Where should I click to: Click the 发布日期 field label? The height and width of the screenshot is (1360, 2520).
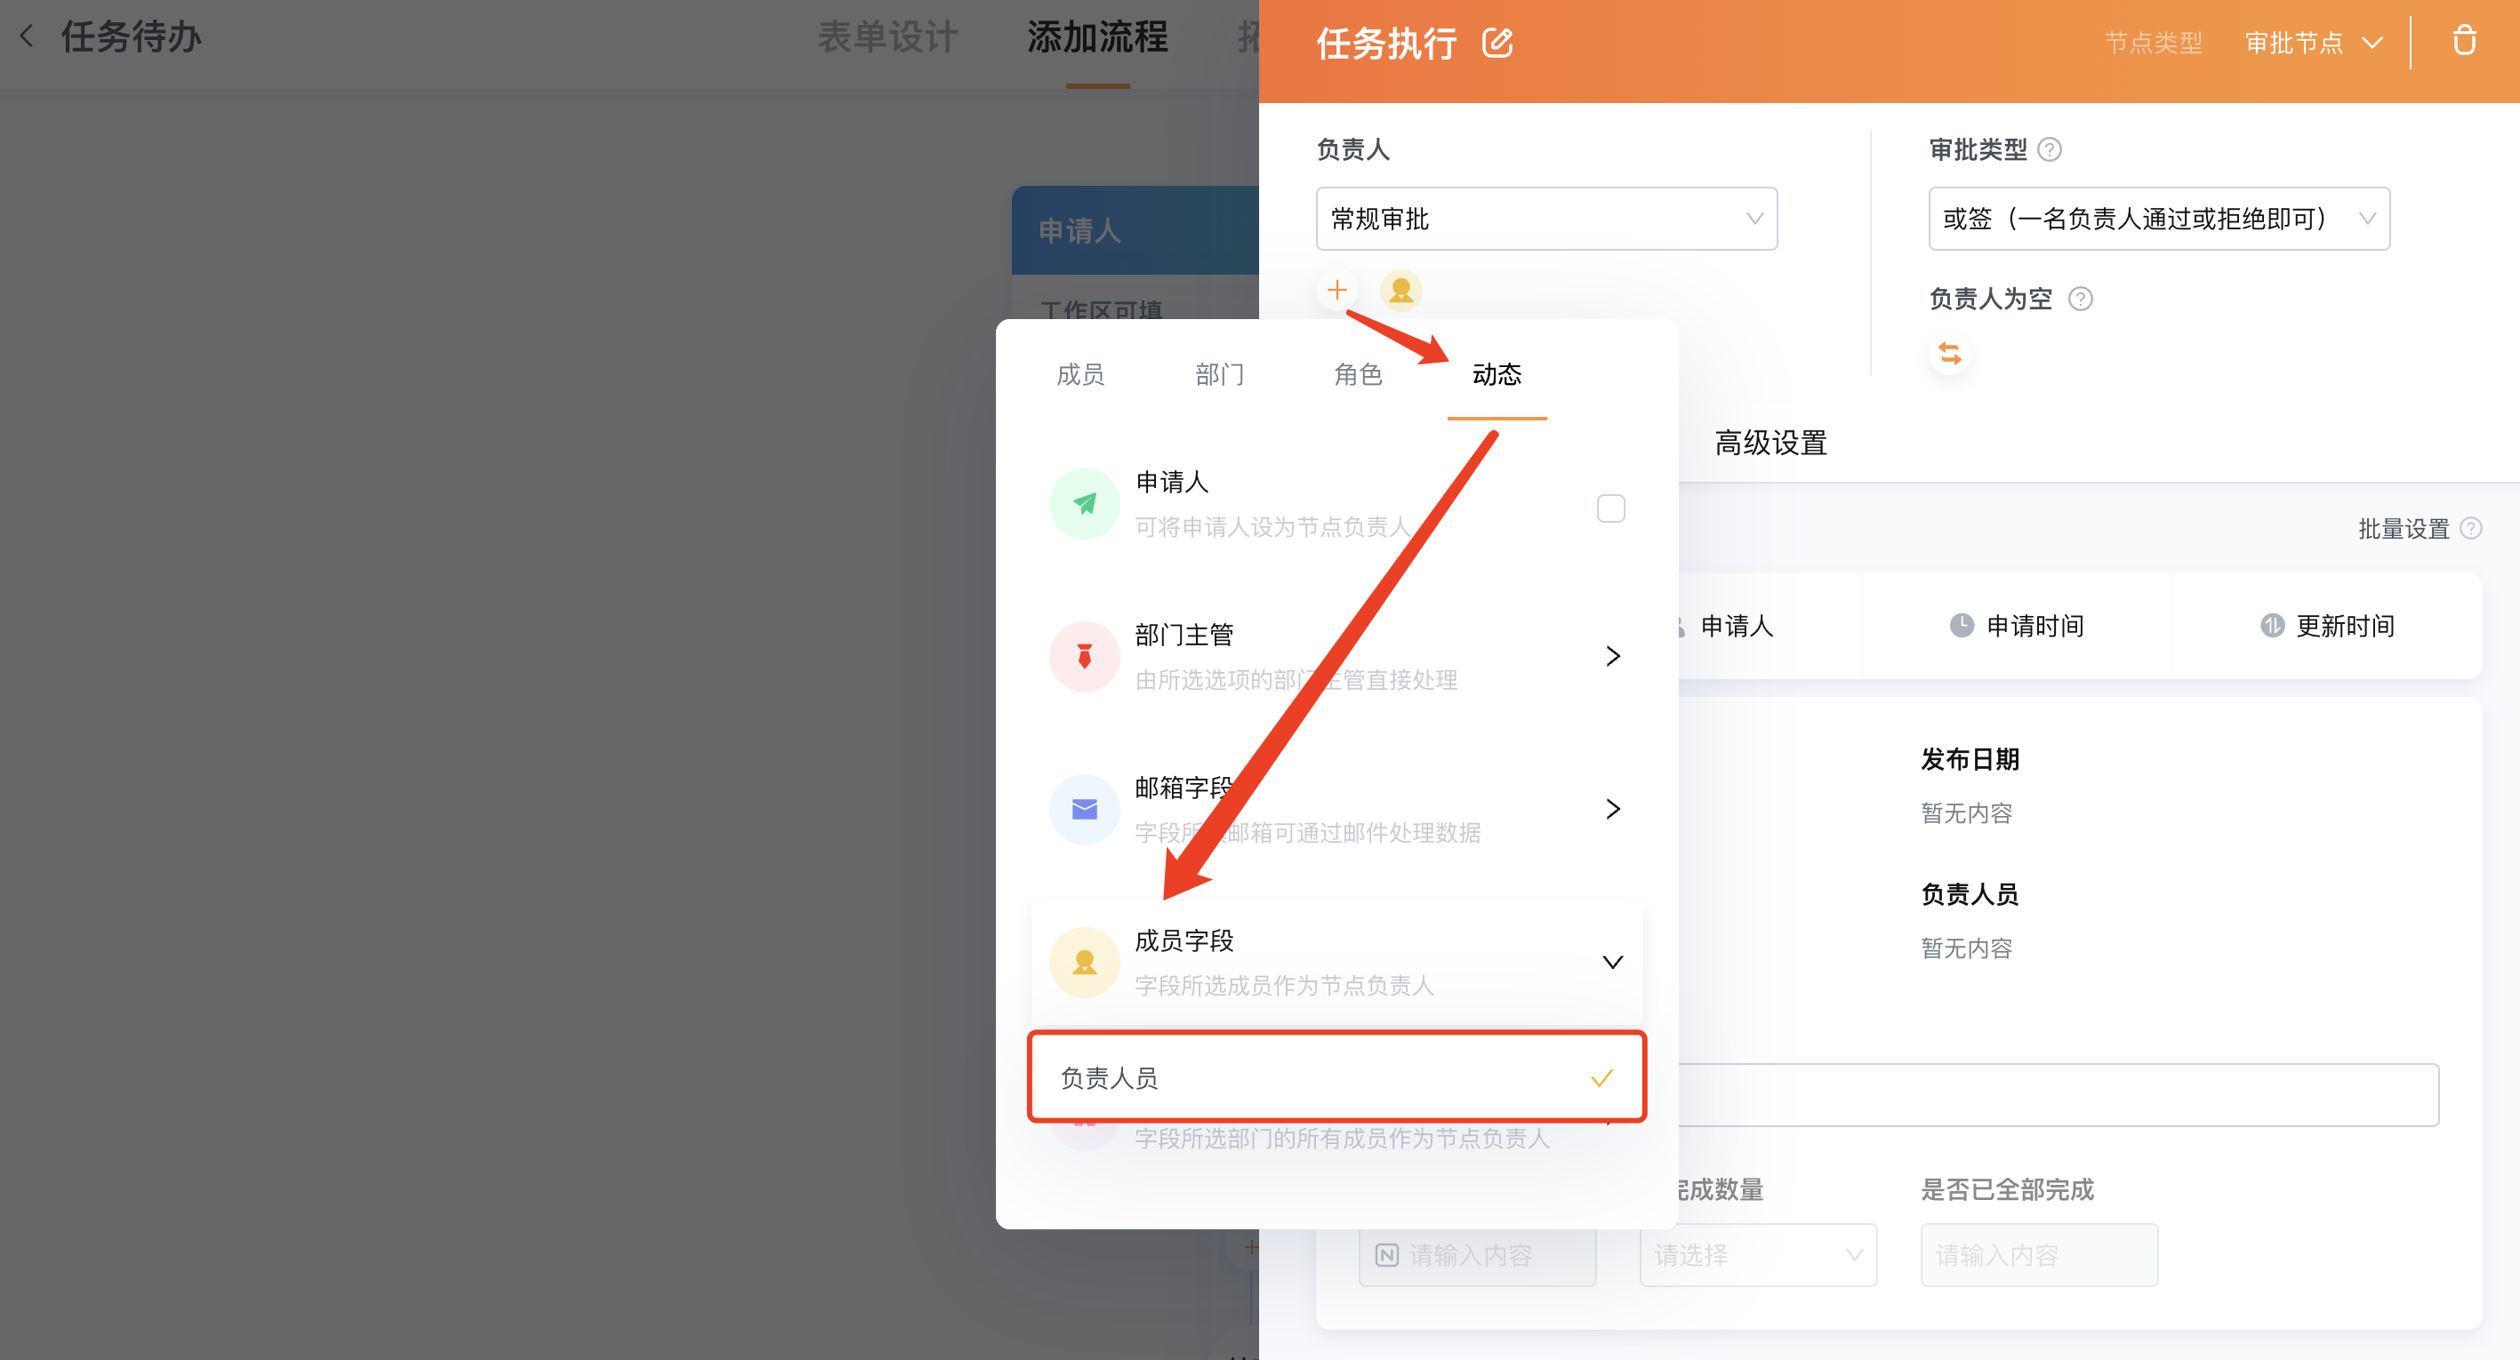click(x=1970, y=759)
